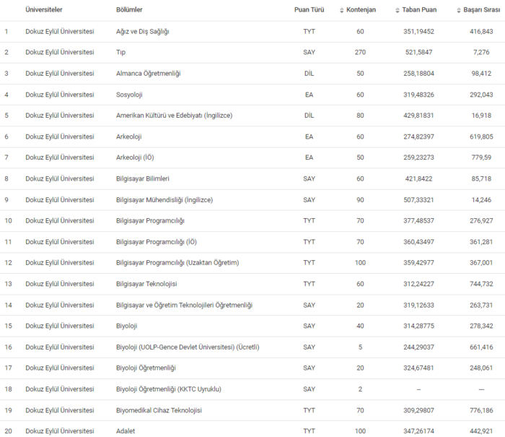The image size is (505, 437).
Task: Click base score 312,24227
Action: pos(418,284)
